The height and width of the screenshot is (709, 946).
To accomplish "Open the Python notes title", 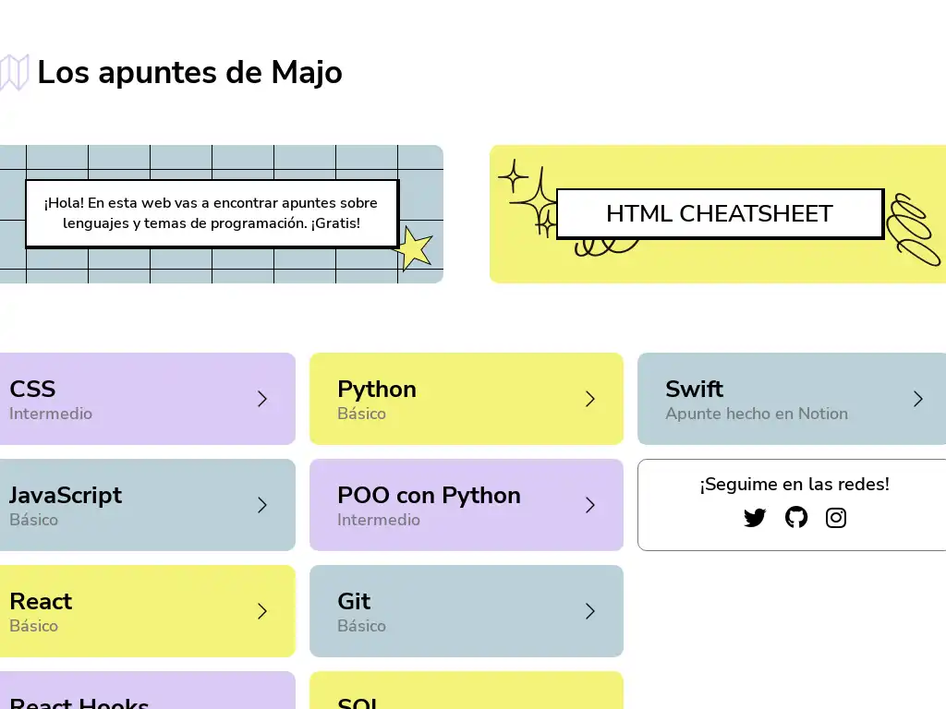I will coord(377,391).
